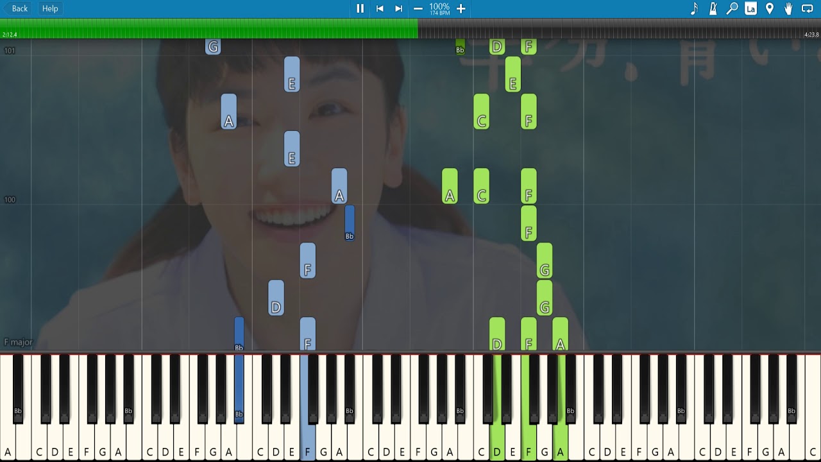The image size is (821, 462).
Task: Click the total duration 4:23.8
Action: coord(811,35)
